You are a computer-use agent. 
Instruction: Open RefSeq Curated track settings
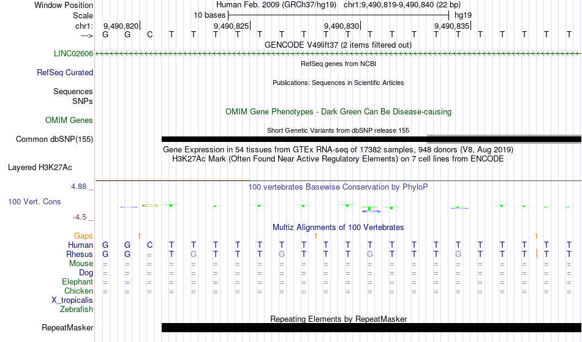(x=65, y=73)
